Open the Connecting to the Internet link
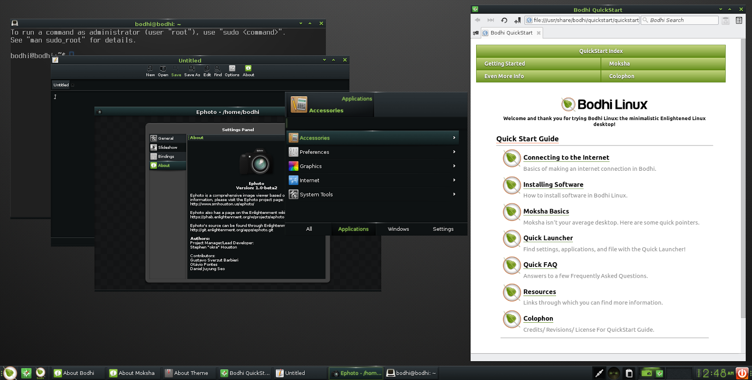Image resolution: width=752 pixels, height=380 pixels. (x=566, y=158)
